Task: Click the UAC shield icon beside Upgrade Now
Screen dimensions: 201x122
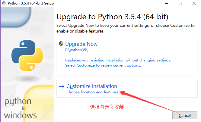Action: tap(61, 44)
